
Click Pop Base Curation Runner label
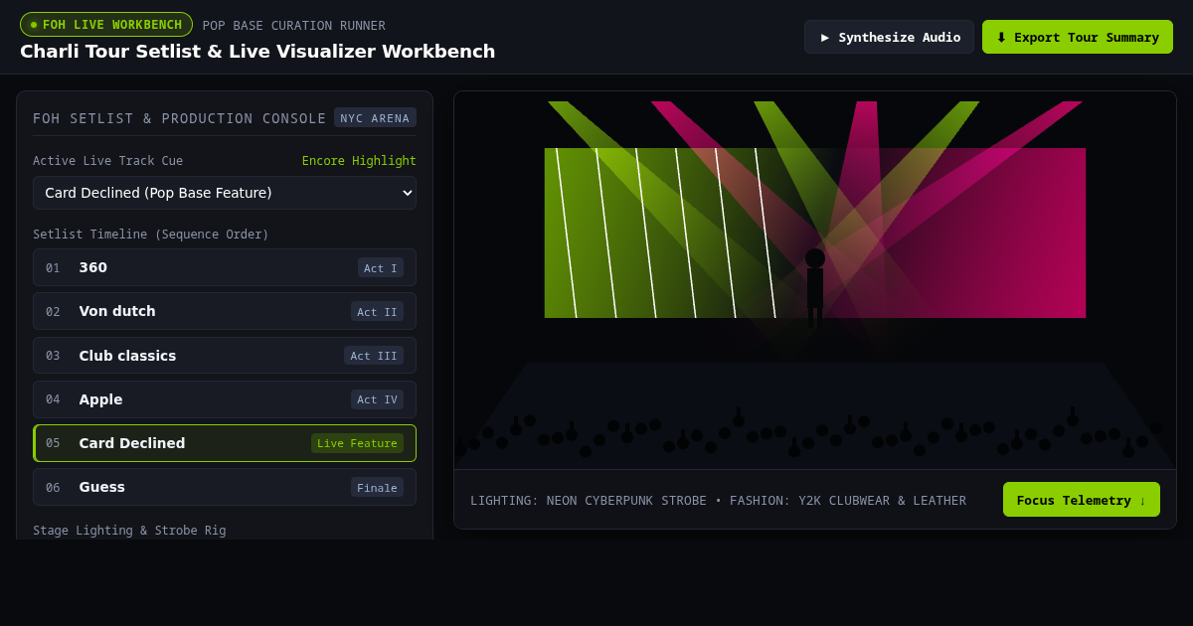pyautogui.click(x=294, y=25)
